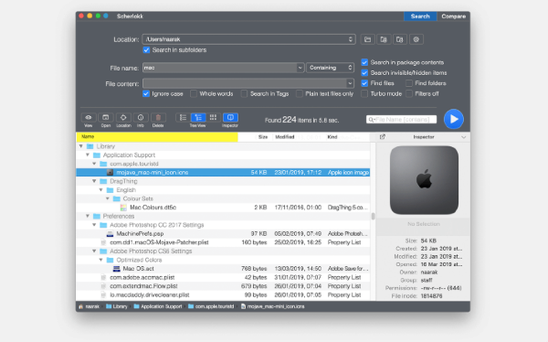Click the Info toolbar icon

[141, 118]
